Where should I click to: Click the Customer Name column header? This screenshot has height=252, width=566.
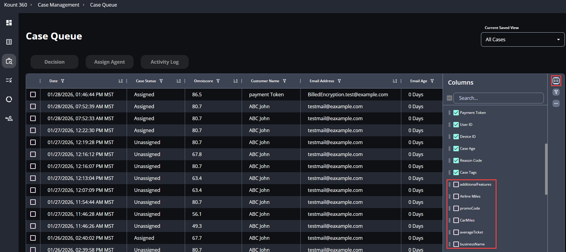coord(265,81)
